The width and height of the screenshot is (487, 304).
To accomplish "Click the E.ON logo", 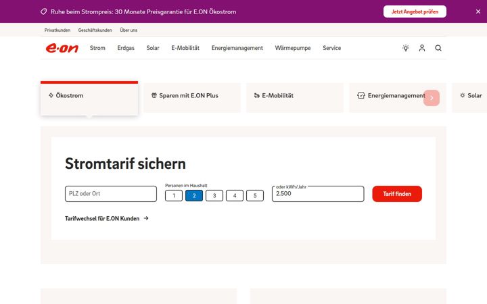I will click(62, 48).
